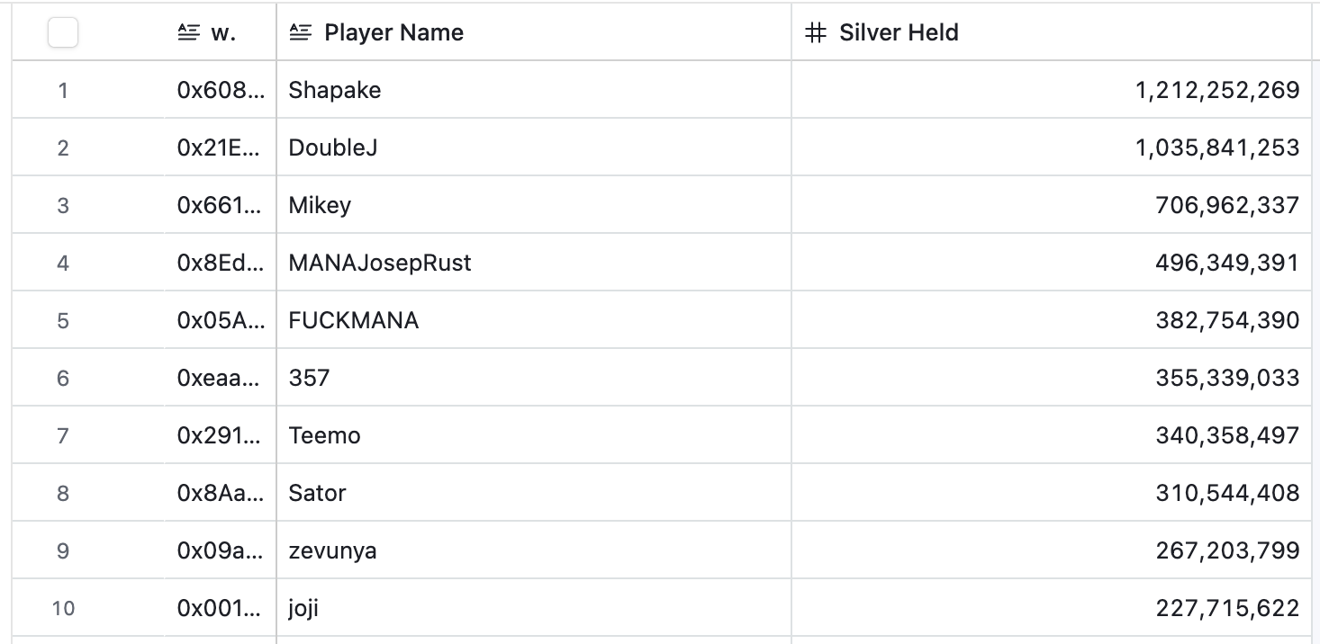Open the Player Name column header
The width and height of the screenshot is (1320, 644).
(393, 33)
